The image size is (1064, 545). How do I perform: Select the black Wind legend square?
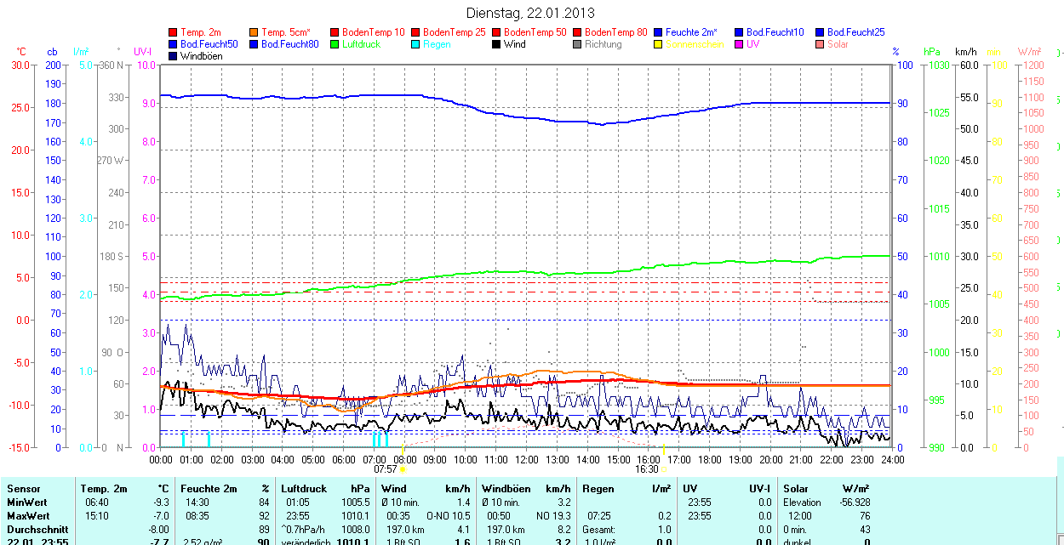[x=497, y=44]
